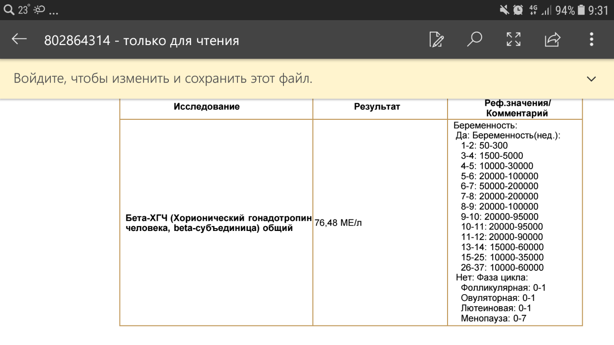
Task: Tap the 9:31 clock
Action: (x=598, y=10)
